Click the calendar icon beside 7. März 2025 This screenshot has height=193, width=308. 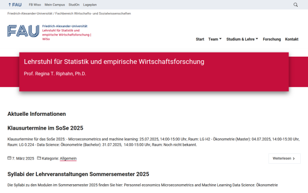9,158
